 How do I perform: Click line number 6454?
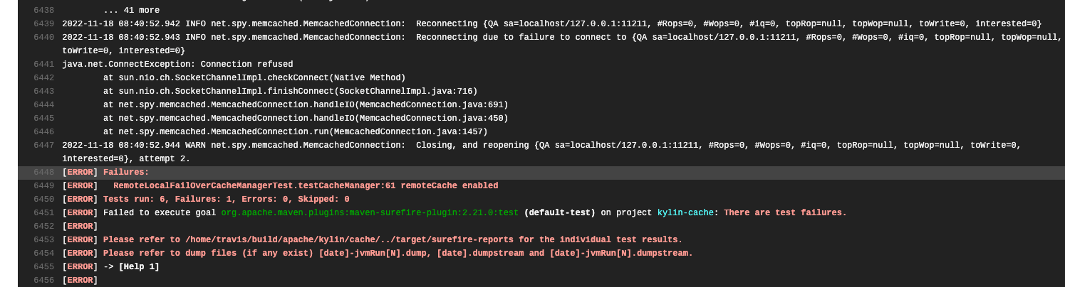[43, 254]
